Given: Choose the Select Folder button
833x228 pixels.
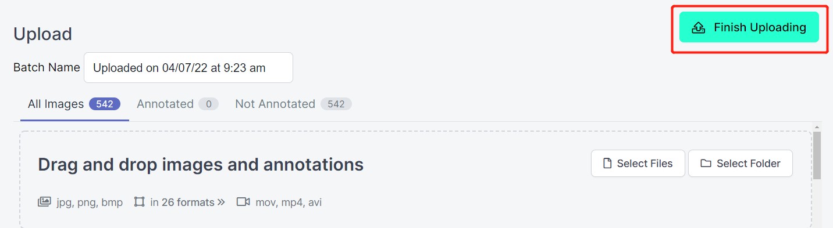Looking at the screenshot, I should [740, 164].
